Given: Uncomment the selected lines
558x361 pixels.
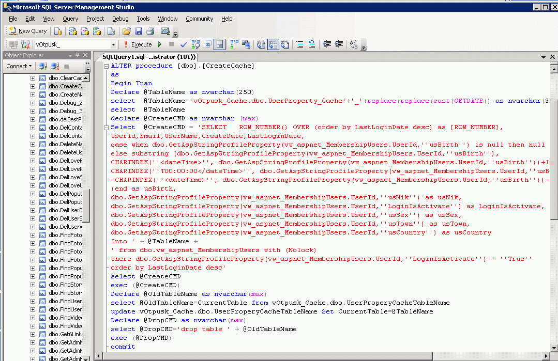Looking at the screenshot, I should pyautogui.click(x=312, y=44).
